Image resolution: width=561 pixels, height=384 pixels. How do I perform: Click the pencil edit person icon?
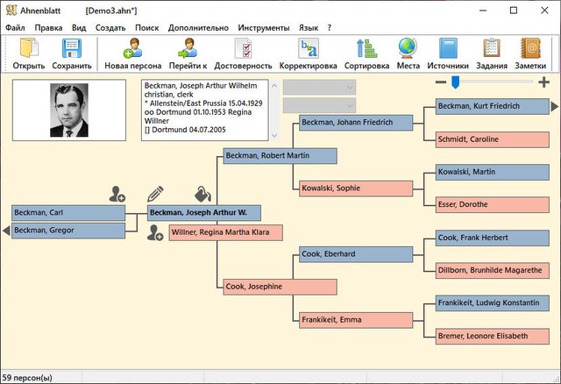[156, 193]
